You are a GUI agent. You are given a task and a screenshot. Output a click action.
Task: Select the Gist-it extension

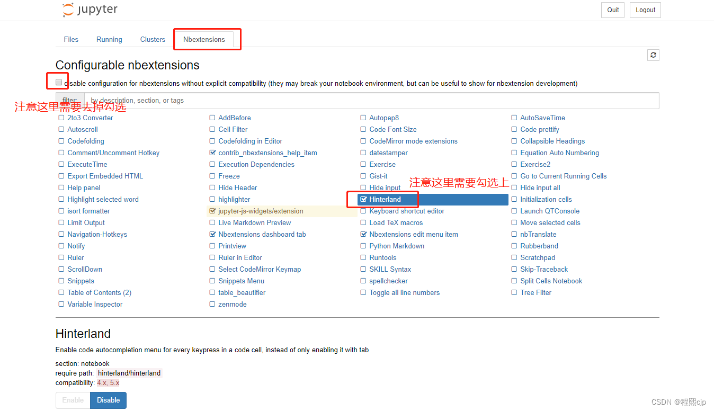point(378,176)
